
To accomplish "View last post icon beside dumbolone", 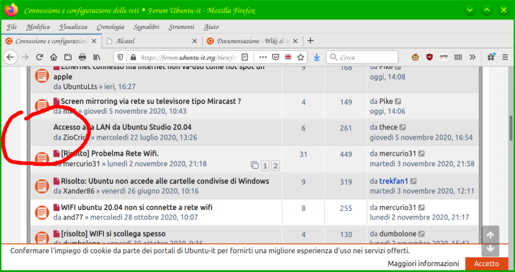I will click(x=422, y=234).
